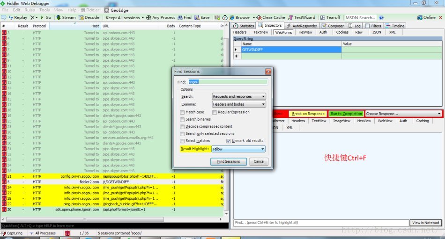
Task: Click the Run to Completion button
Action: coord(346,114)
